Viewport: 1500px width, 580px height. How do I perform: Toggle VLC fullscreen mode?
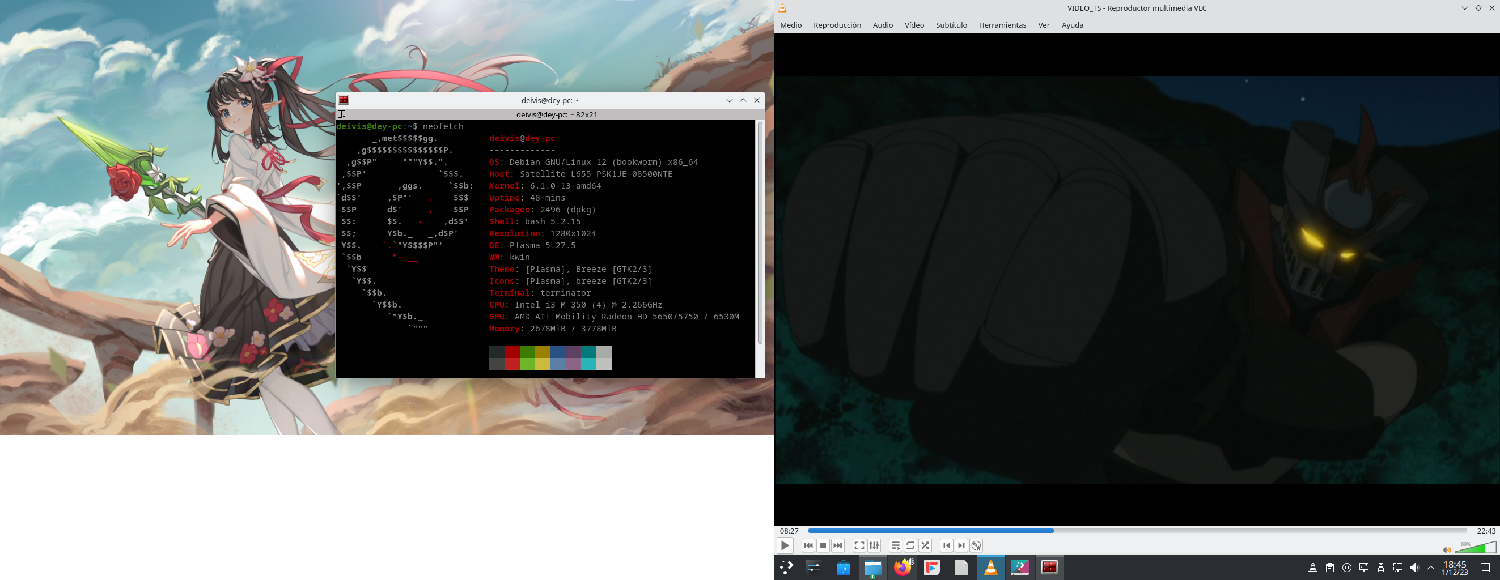click(x=859, y=545)
